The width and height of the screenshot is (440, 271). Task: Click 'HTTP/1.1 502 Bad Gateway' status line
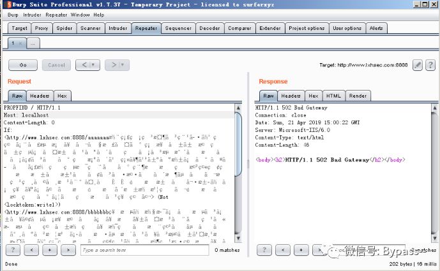pyautogui.click(x=291, y=108)
